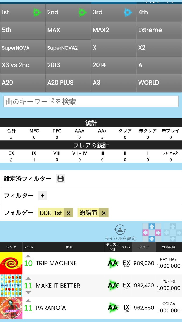
Task: Click world record holder COLCA
Action: coord(169,304)
